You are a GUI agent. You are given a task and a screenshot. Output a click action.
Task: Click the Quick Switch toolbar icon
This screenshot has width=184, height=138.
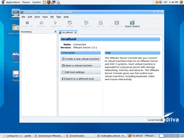[x=132, y=23]
